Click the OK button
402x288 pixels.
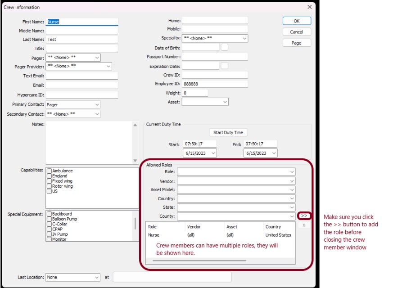(x=297, y=21)
